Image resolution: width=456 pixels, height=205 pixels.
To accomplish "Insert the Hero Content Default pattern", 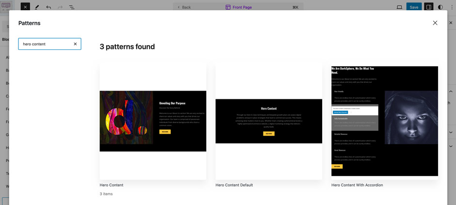I will click(x=269, y=121).
